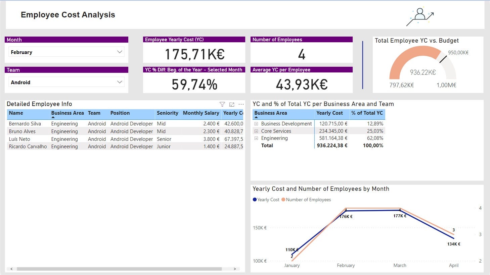
Task: Click horizontal scrollbar thumb under employee table
Action: (119, 269)
